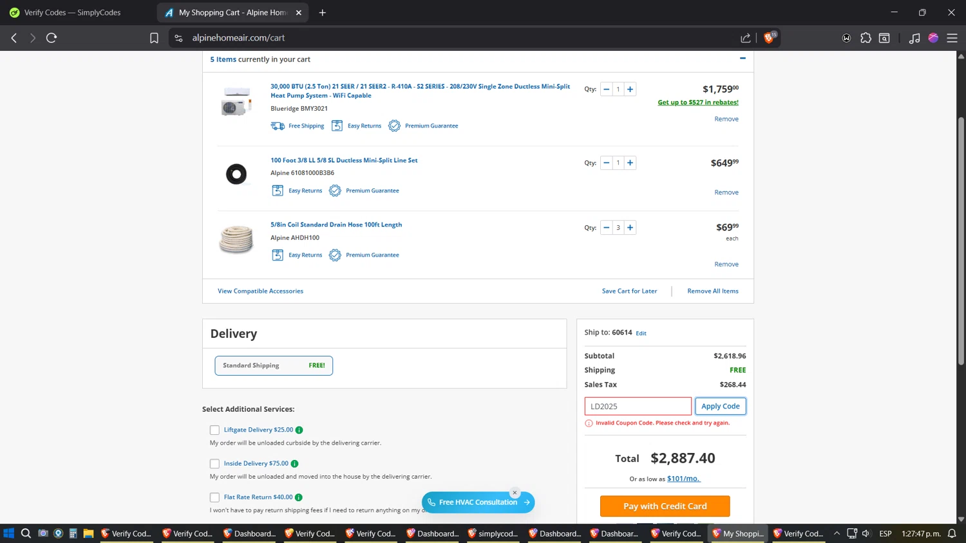Screen dimensions: 966x543
Task: Click Pay with Credit Card button
Action: click(665, 506)
